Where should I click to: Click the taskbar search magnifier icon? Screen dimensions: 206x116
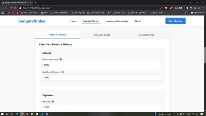coord(7,114)
